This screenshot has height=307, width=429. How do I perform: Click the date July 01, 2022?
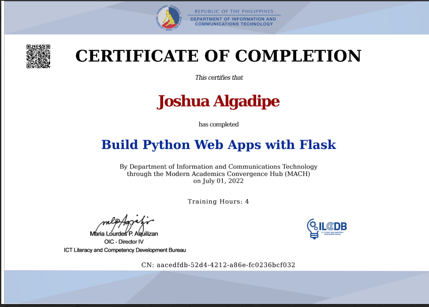click(219, 181)
